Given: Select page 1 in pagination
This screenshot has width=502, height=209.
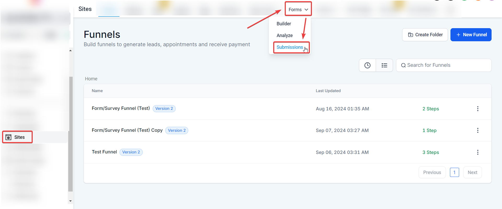Looking at the screenshot, I should (454, 172).
